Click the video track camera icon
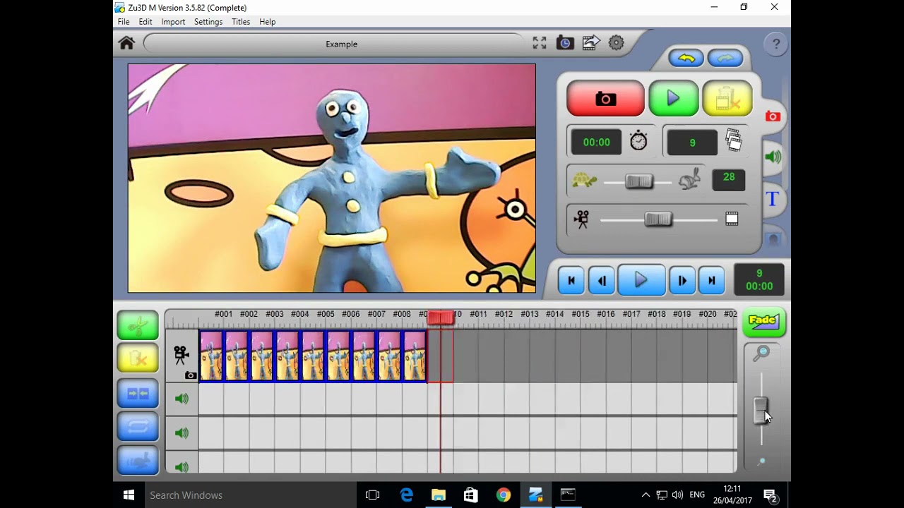The width and height of the screenshot is (904, 508). click(x=182, y=354)
